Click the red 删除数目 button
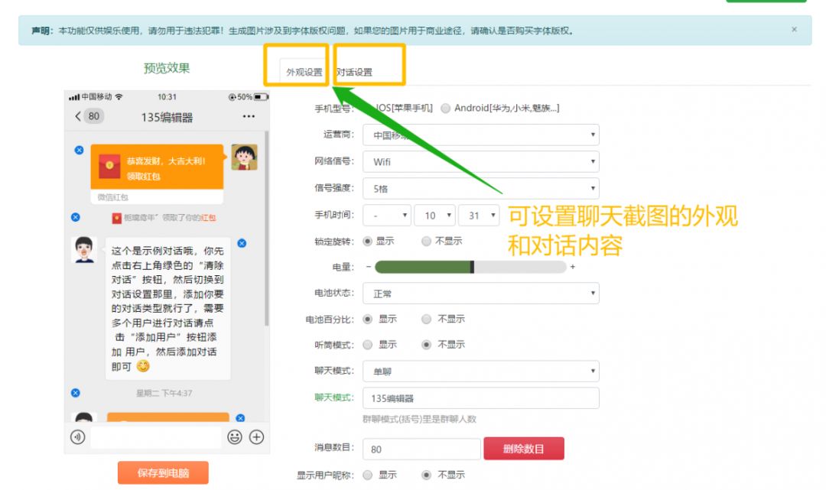Viewport: 826px width, 490px height. click(x=524, y=449)
